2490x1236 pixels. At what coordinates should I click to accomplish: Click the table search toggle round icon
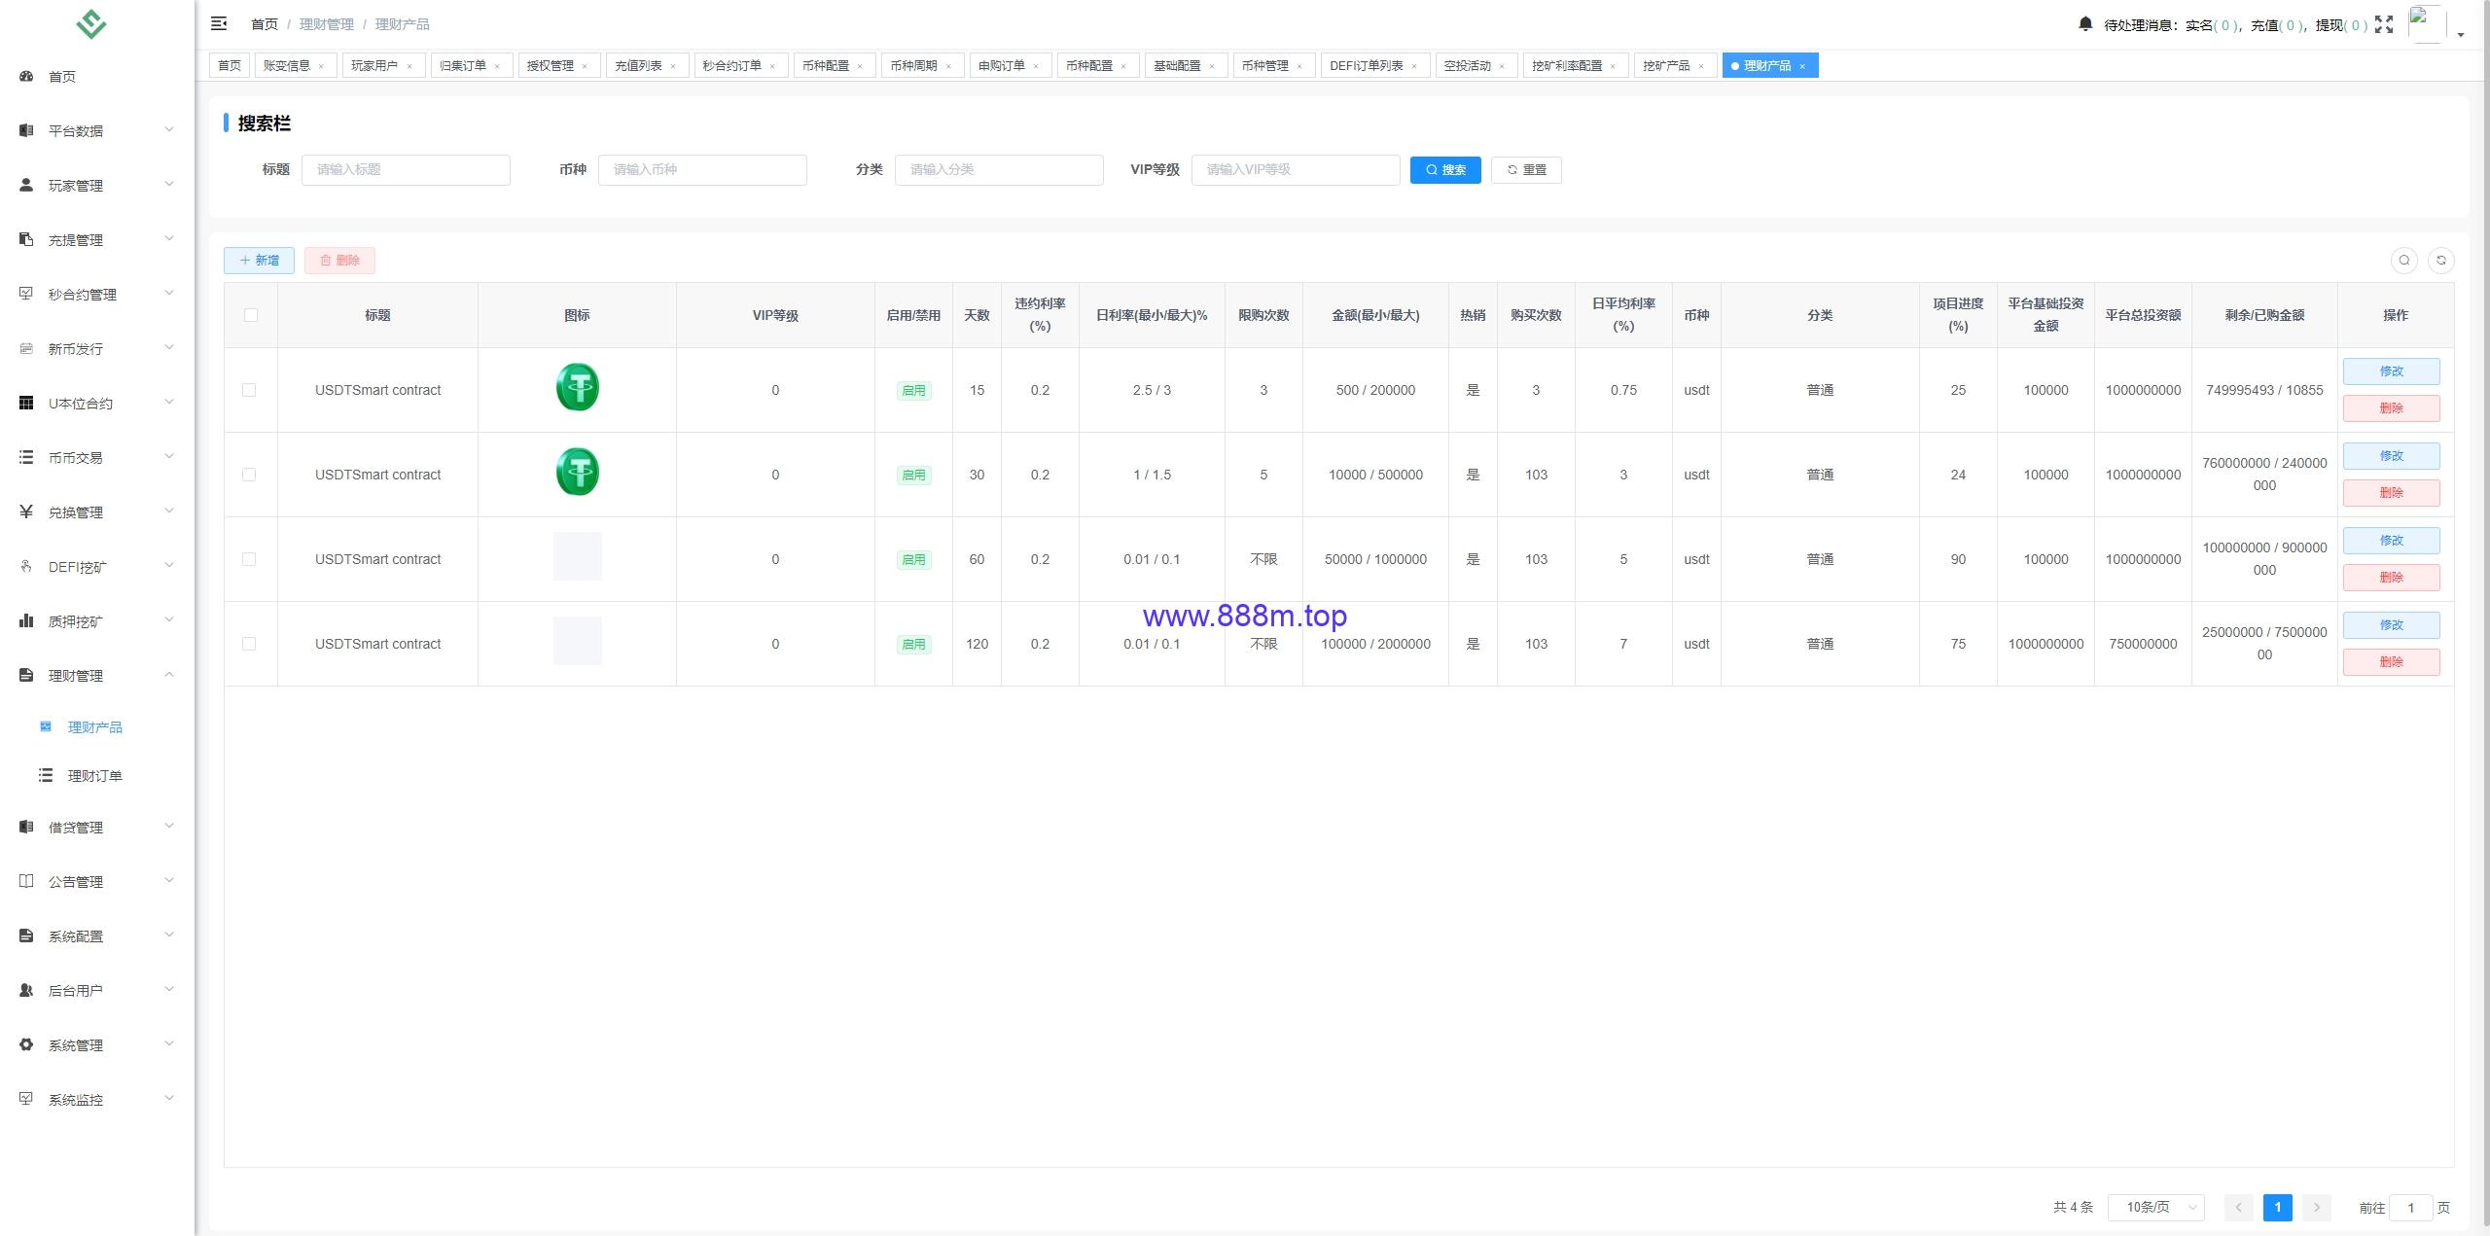tap(2403, 260)
